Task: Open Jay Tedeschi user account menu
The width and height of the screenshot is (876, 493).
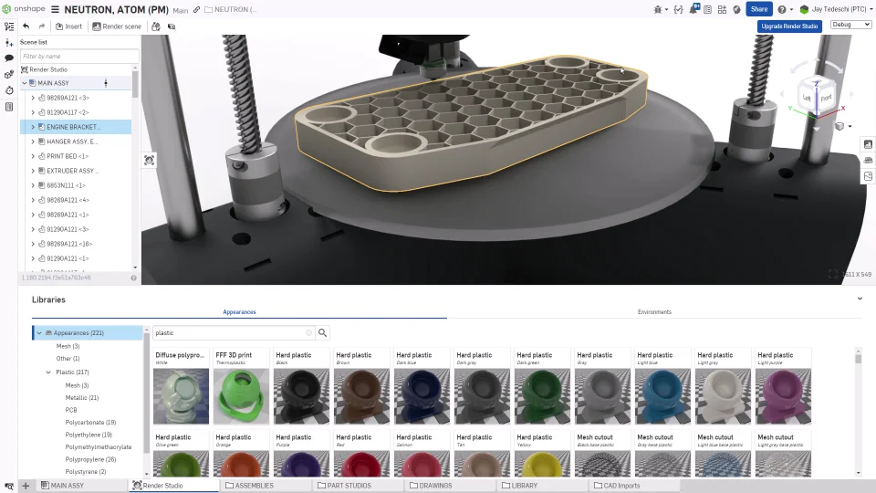Action: 837,9
